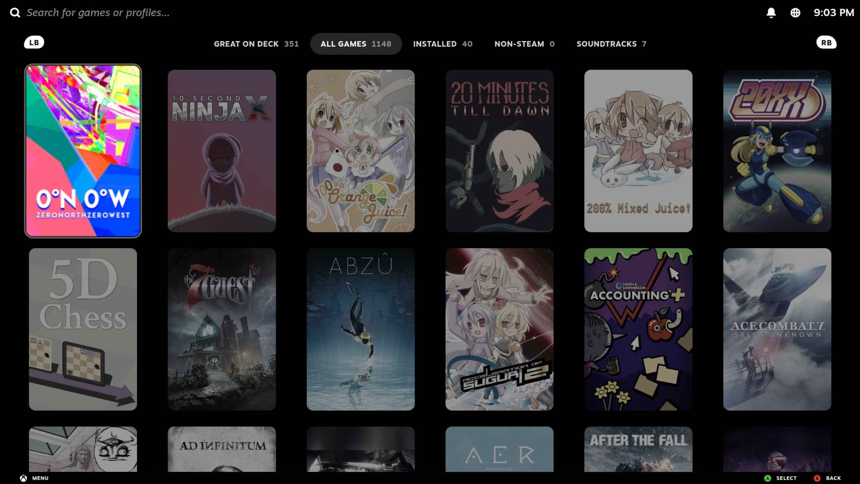Switch to the Great on Deck tab
This screenshot has width=860, height=484.
pyautogui.click(x=256, y=44)
